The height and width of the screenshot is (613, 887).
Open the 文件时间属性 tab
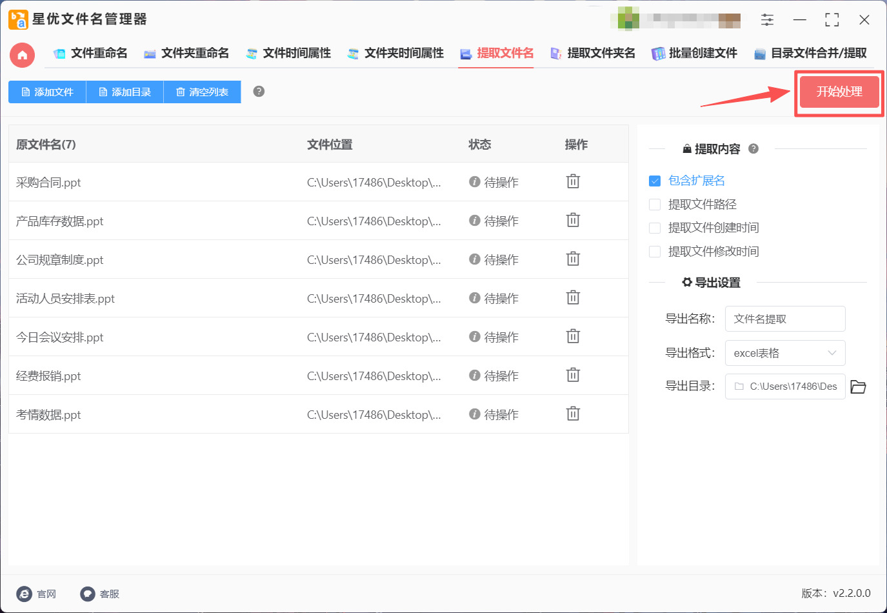(x=288, y=53)
